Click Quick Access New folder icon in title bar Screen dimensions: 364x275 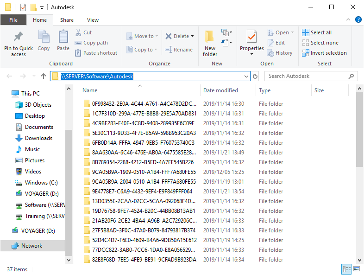click(x=34, y=7)
